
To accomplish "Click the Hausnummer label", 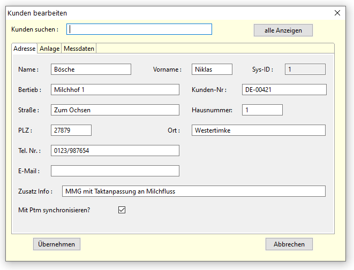I will [x=212, y=110].
